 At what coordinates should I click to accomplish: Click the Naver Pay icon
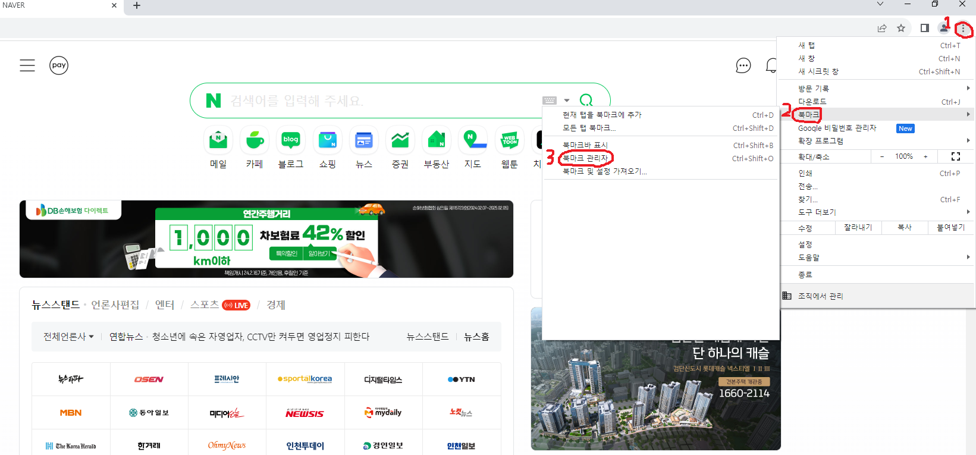(x=59, y=65)
